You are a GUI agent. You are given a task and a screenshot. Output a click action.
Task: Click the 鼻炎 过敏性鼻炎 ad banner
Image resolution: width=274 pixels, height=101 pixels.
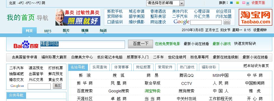pos(78,17)
